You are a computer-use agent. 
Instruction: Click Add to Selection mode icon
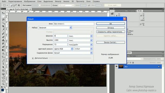tap(14, 5)
